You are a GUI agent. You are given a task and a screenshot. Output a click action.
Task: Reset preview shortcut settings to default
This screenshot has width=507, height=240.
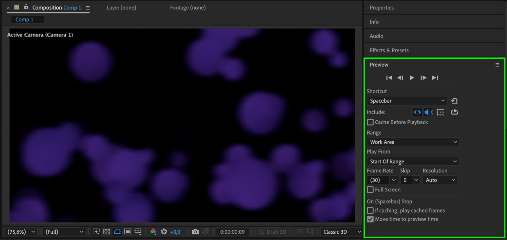(x=454, y=101)
